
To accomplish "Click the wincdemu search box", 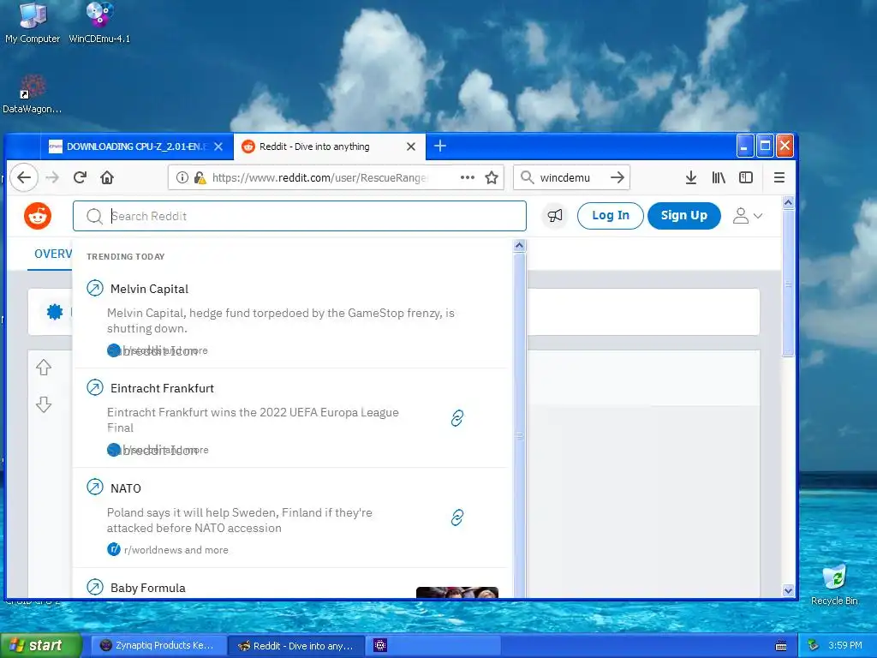I will (x=571, y=177).
